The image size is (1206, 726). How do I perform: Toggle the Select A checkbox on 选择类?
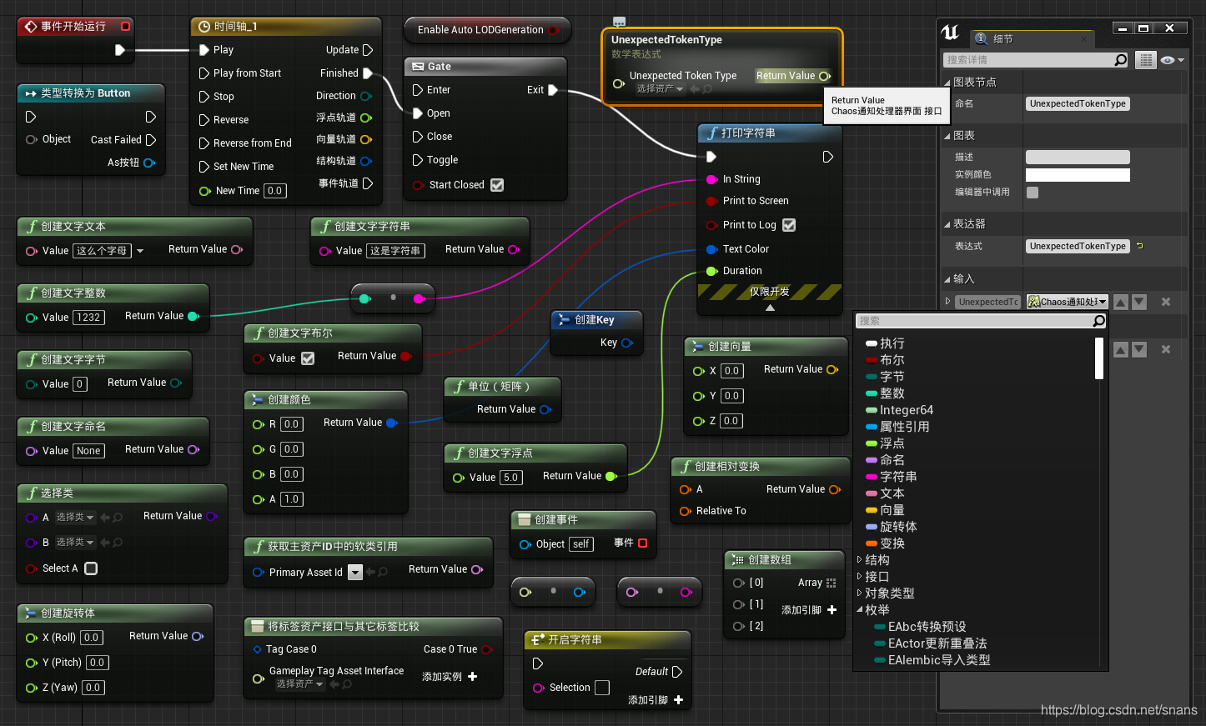point(91,568)
